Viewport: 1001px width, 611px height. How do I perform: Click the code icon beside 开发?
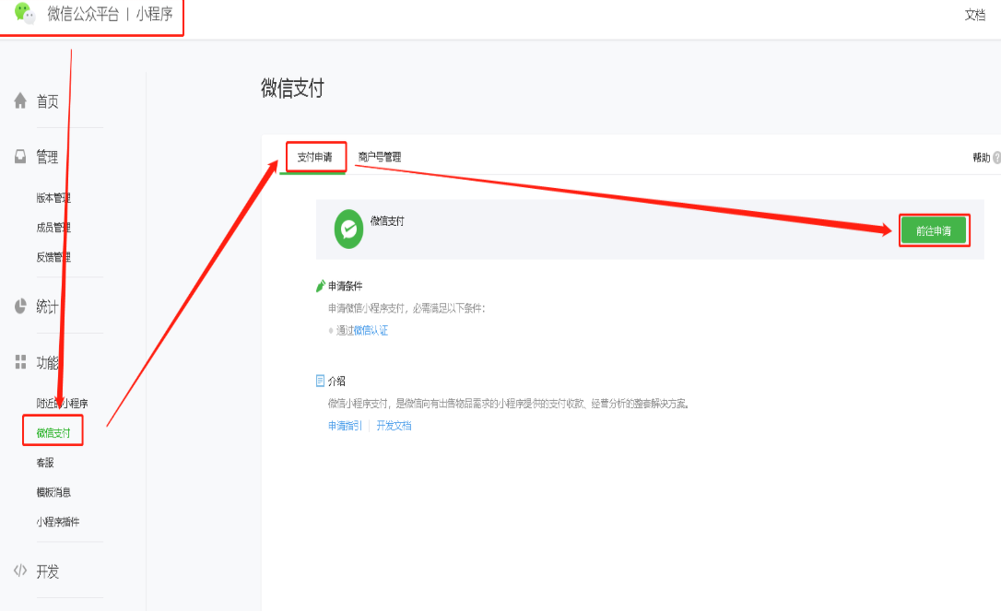[20, 571]
